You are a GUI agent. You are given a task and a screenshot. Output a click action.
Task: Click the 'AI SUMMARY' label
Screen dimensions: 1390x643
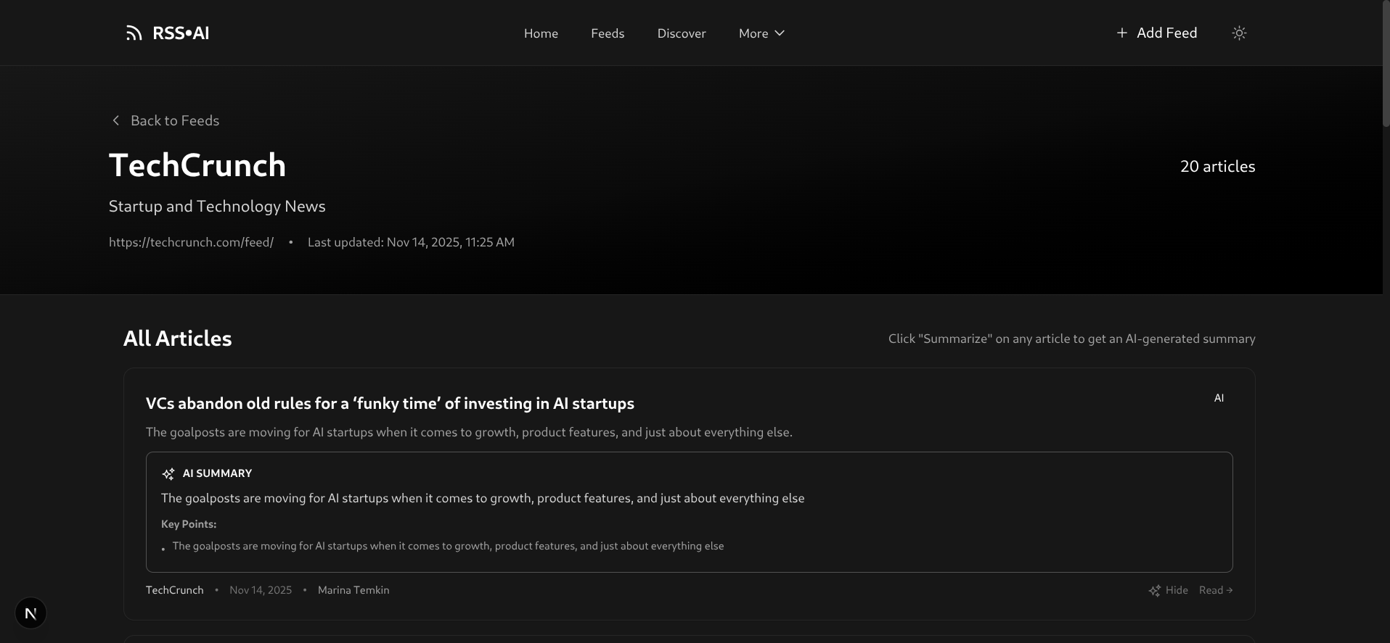tap(217, 473)
